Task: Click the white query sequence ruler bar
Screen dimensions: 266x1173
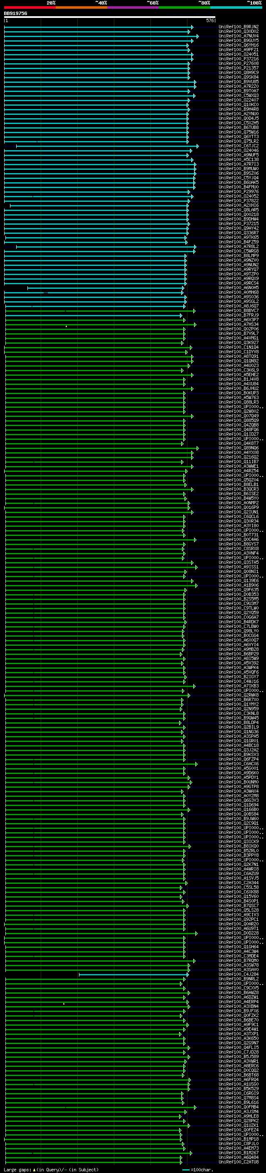Action: point(110,17)
